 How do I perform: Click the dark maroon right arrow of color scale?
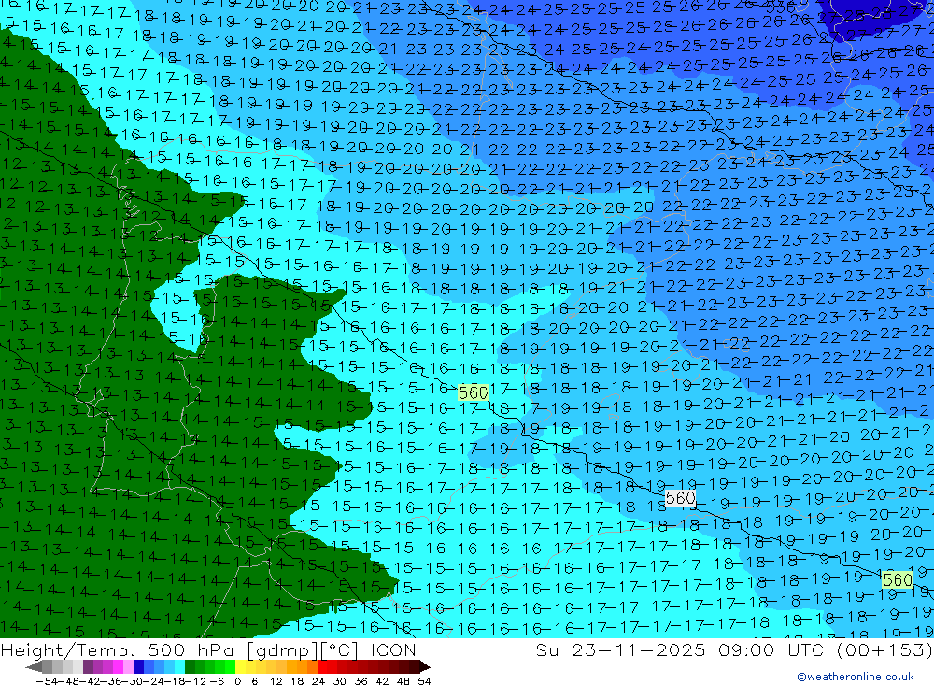[x=425, y=666]
